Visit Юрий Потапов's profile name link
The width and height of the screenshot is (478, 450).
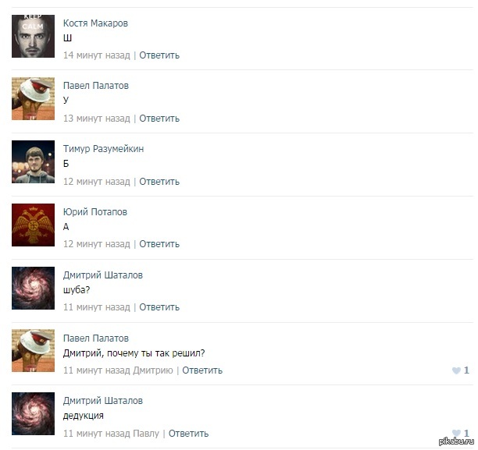coord(95,212)
